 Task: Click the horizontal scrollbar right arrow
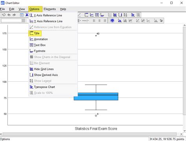[181, 134]
